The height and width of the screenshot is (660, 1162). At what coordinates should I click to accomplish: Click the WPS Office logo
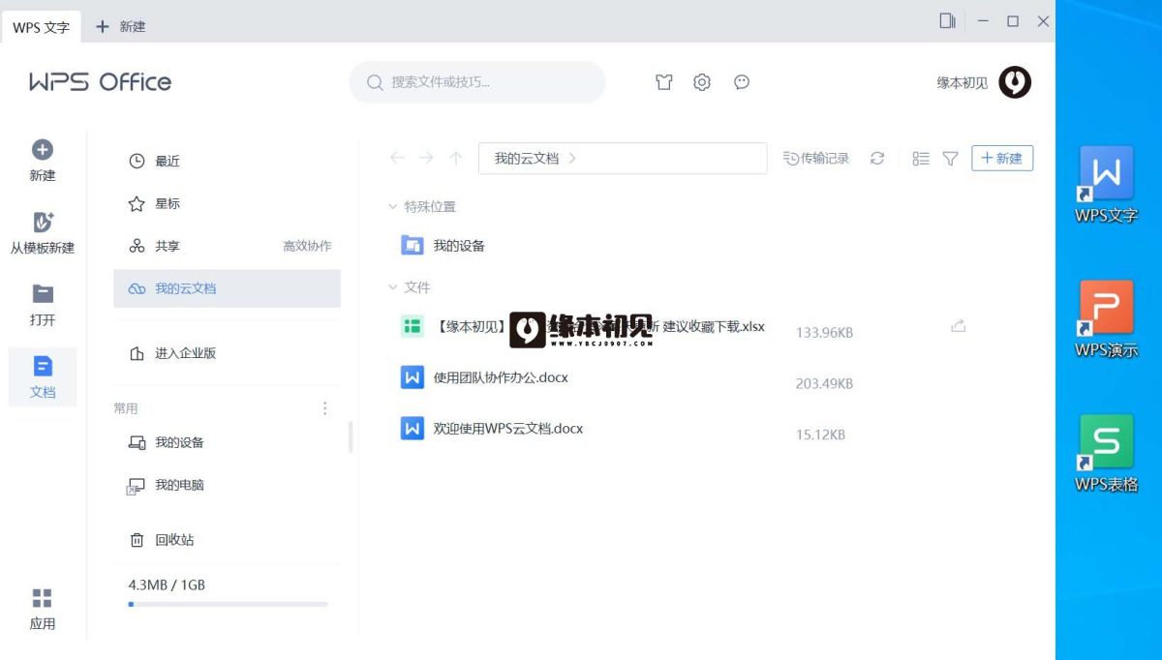(100, 82)
